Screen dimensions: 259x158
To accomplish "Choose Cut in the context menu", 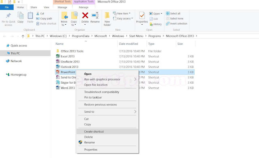I will click(x=107, y=119).
